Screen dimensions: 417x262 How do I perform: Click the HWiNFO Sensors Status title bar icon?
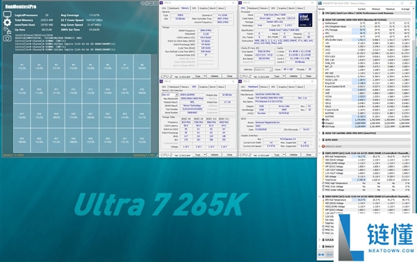pyautogui.click(x=320, y=3)
